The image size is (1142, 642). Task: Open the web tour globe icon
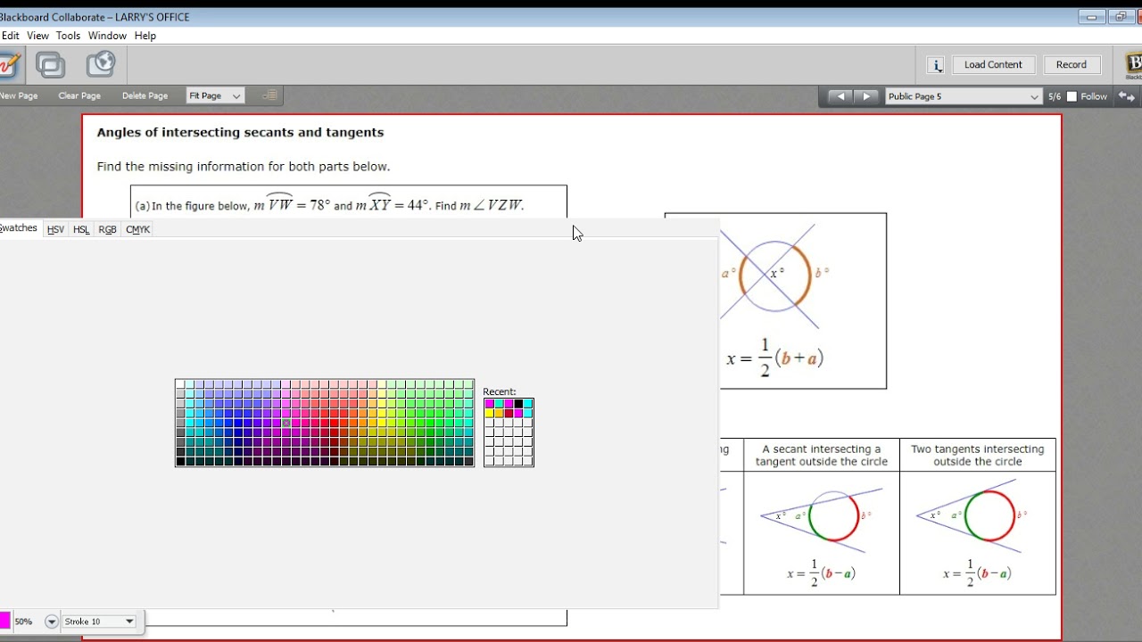point(101,64)
